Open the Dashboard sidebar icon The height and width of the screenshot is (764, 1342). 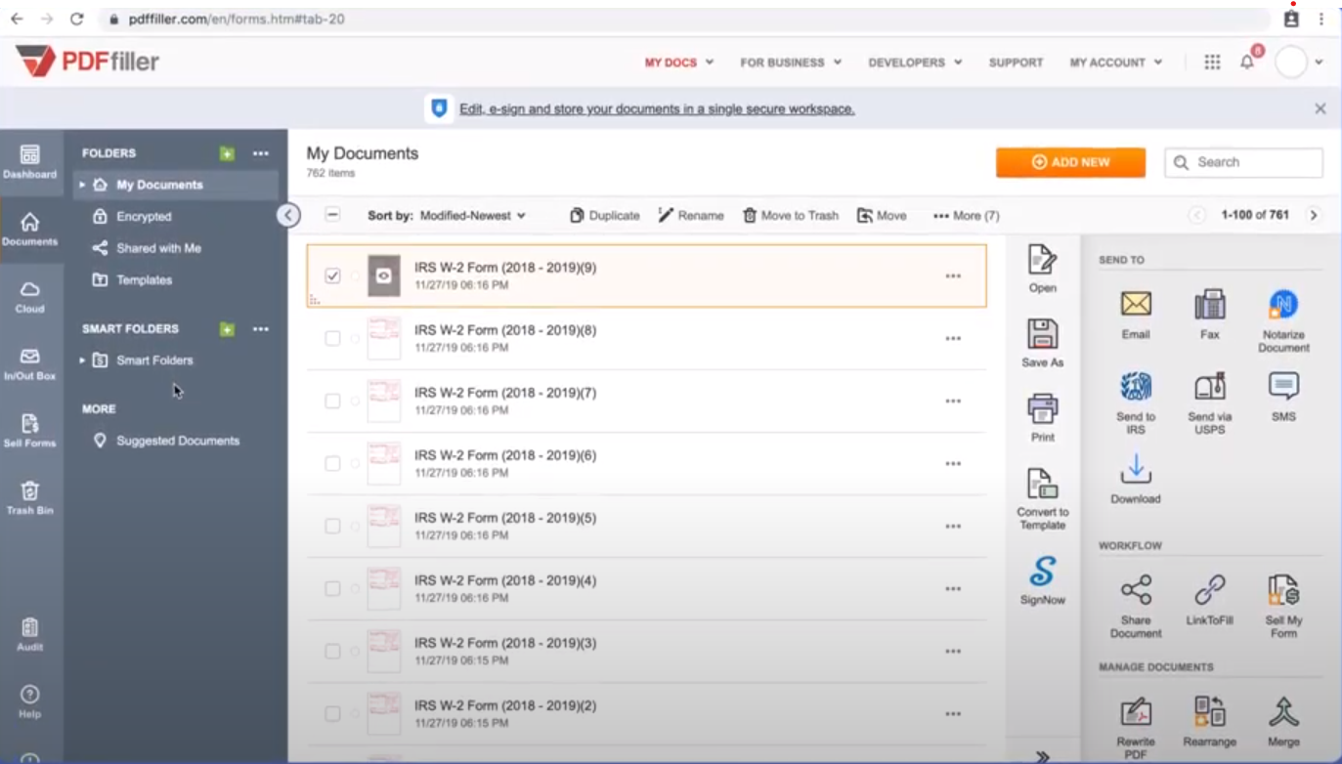click(29, 161)
